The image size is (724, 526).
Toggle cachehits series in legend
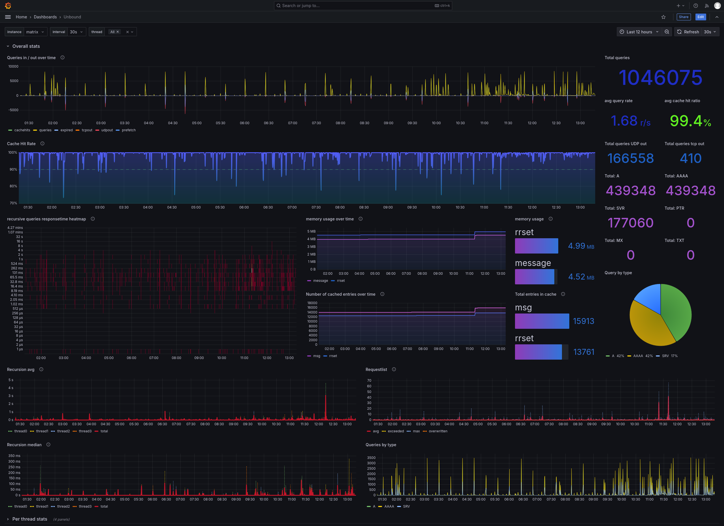22,130
